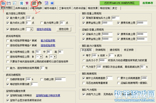
Task: Toggle 训练气力上限 checkbox
Action: (x=84, y=94)
